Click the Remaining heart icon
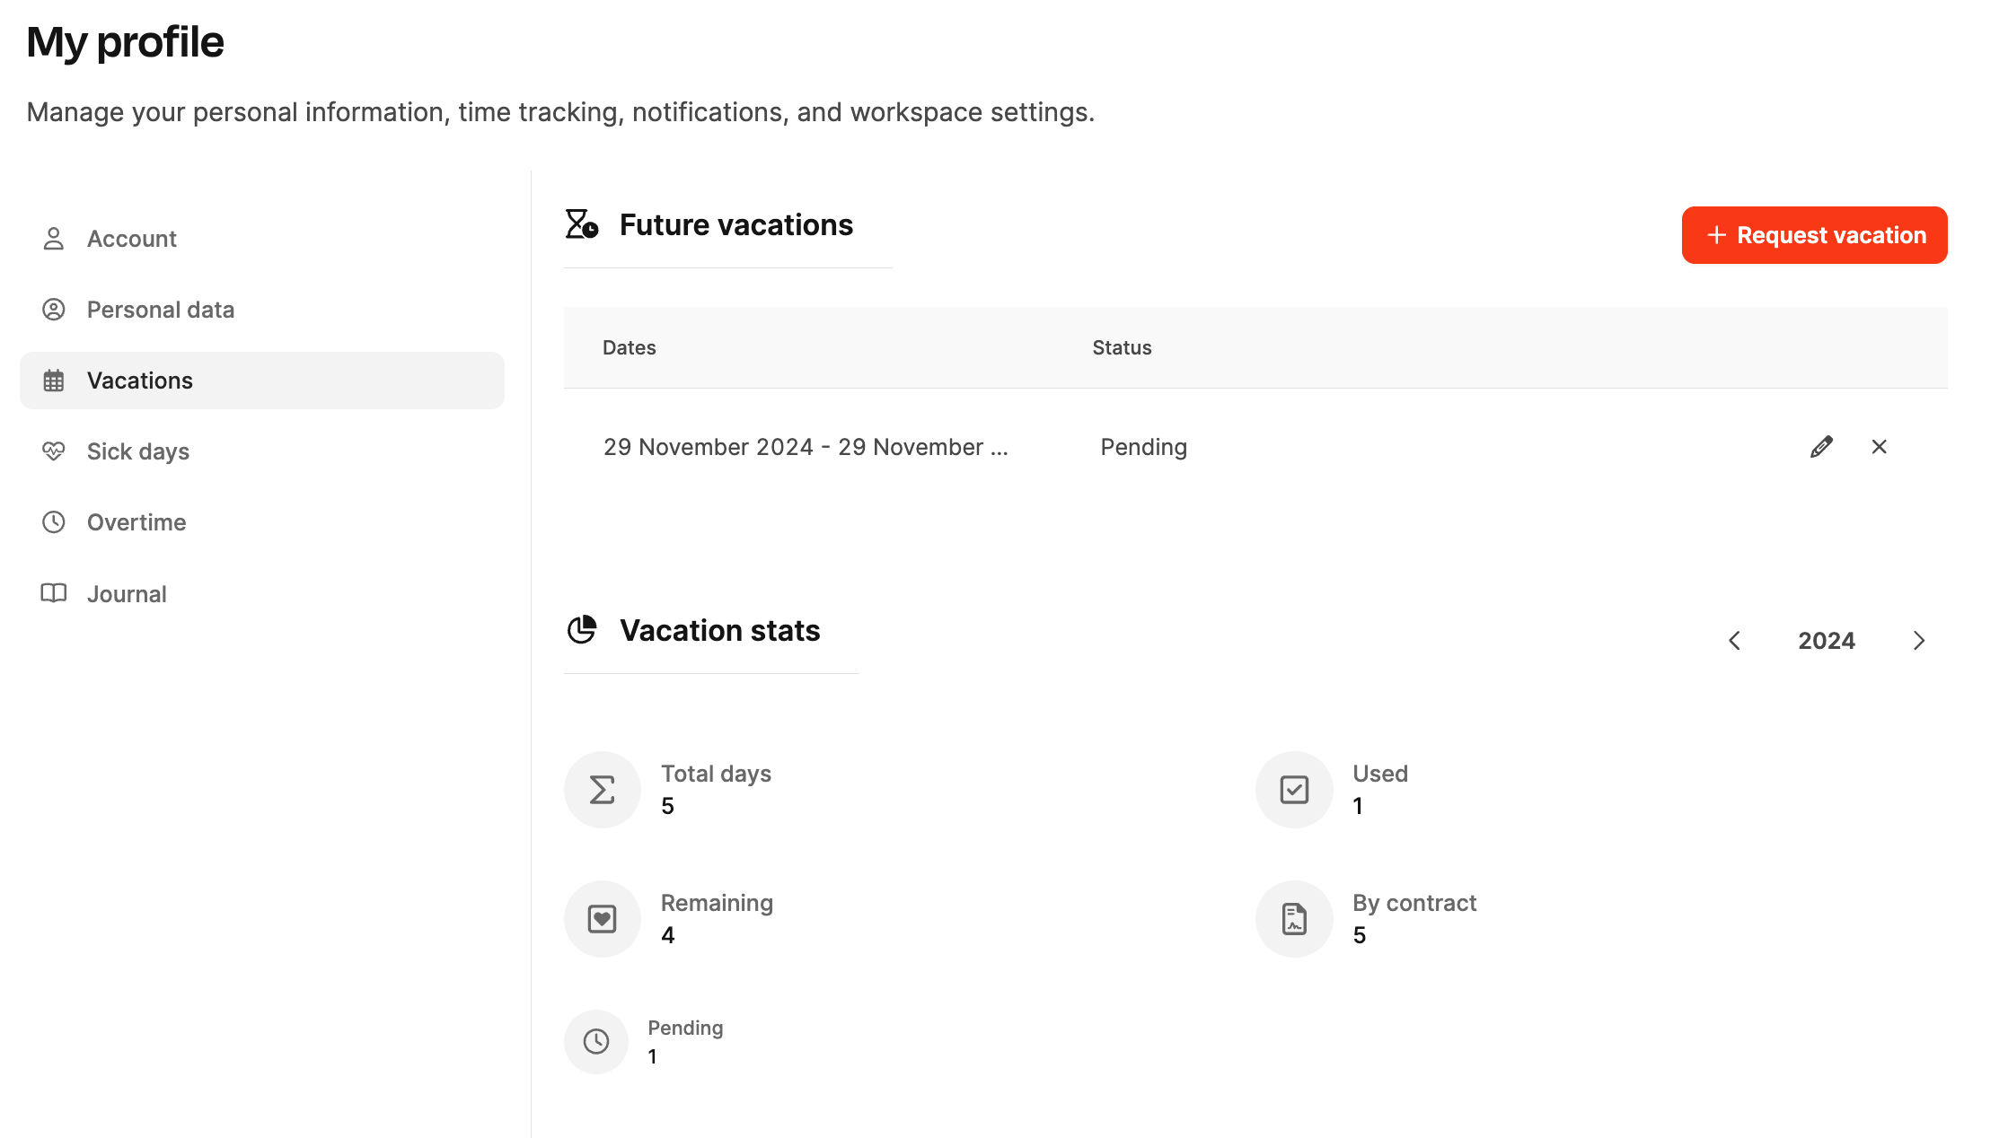 [602, 919]
